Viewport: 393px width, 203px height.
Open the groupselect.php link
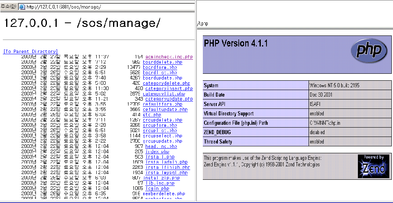pos(162,135)
